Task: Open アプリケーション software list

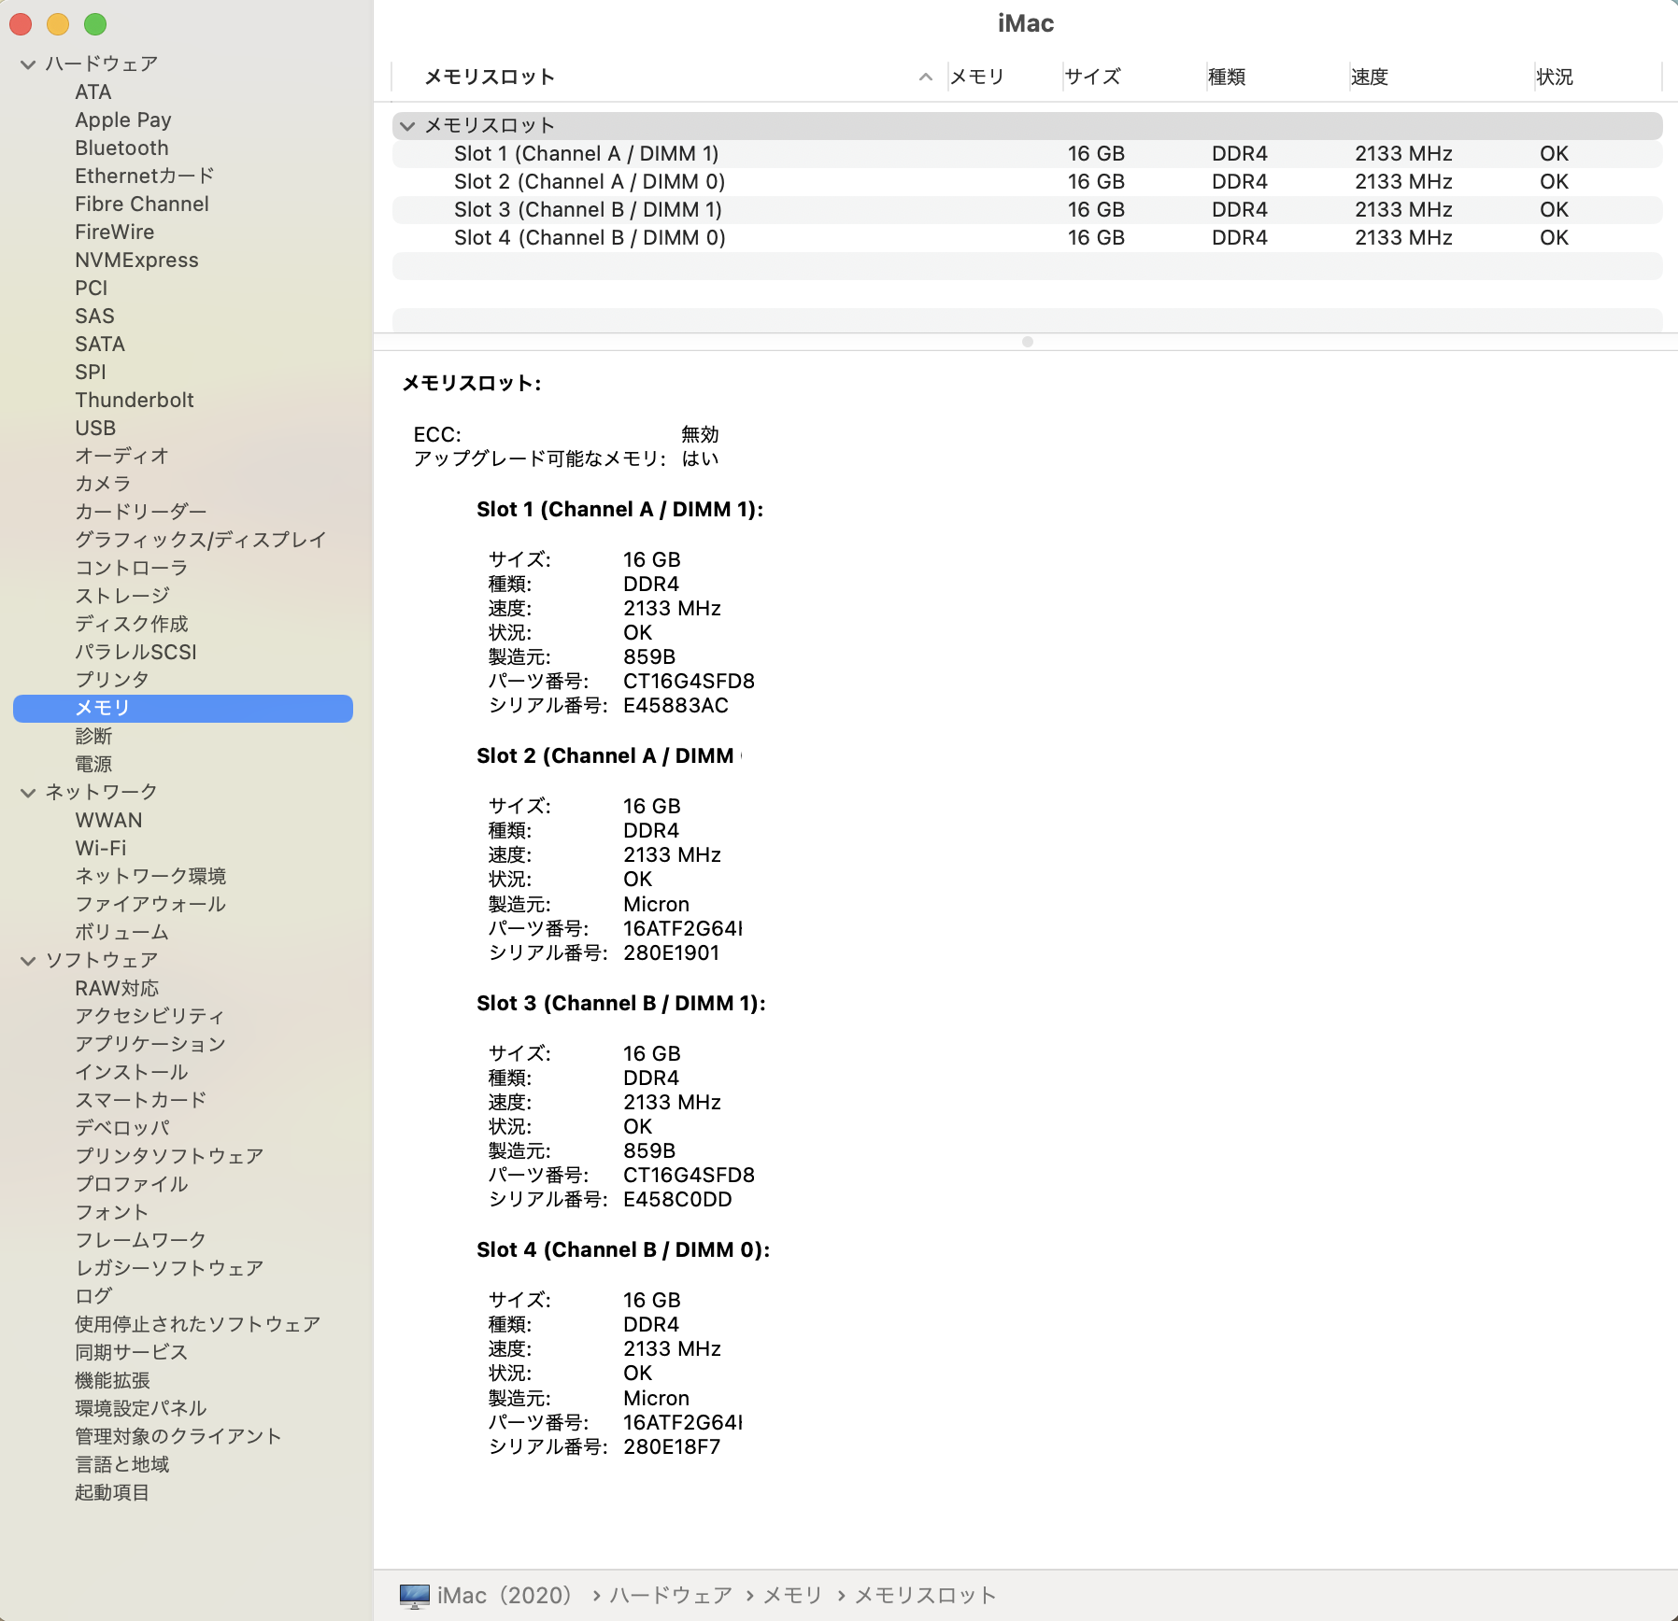Action: (x=150, y=1044)
